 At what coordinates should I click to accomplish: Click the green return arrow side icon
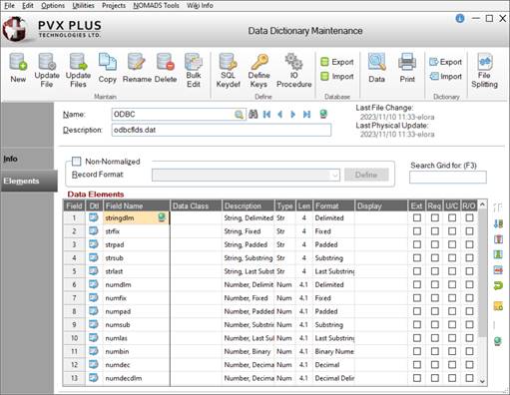[498, 285]
